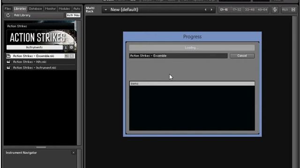
Task: Open the Action Strikes library settings gear
Action: click(71, 47)
